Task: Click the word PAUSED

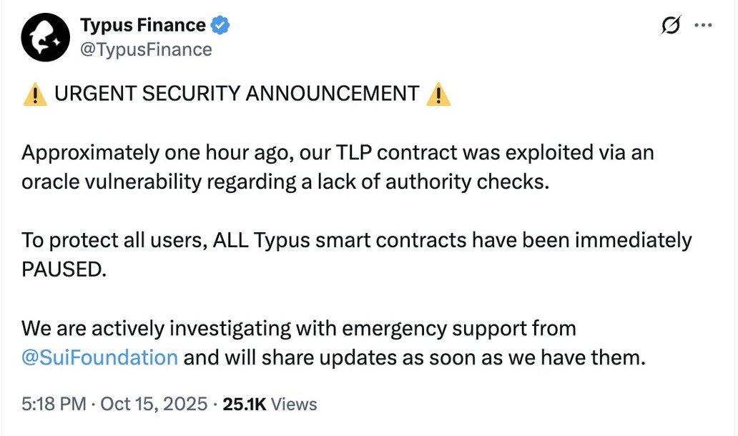Action: [x=63, y=269]
